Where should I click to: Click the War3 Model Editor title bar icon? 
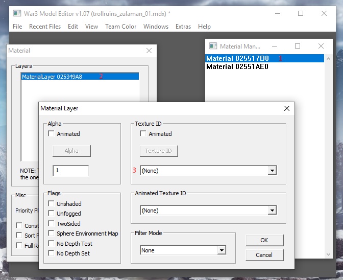click(17, 13)
